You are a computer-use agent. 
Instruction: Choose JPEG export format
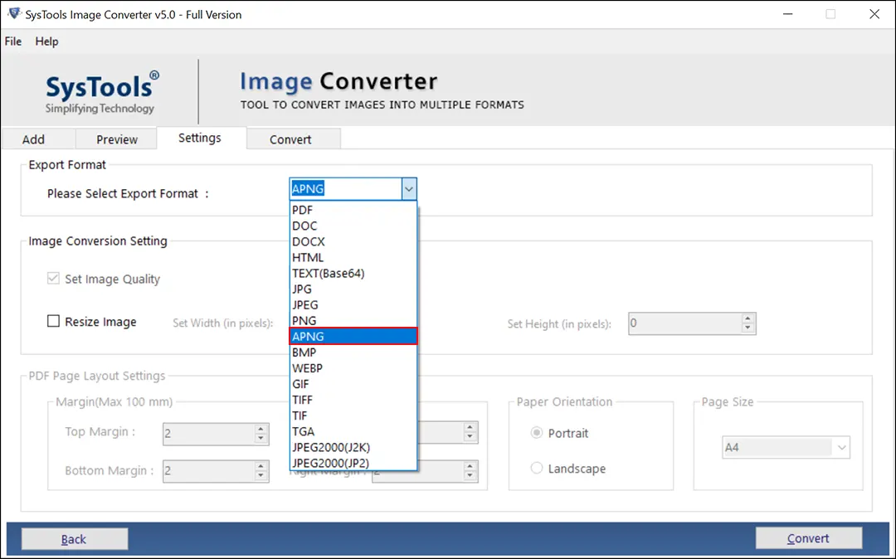pos(353,305)
